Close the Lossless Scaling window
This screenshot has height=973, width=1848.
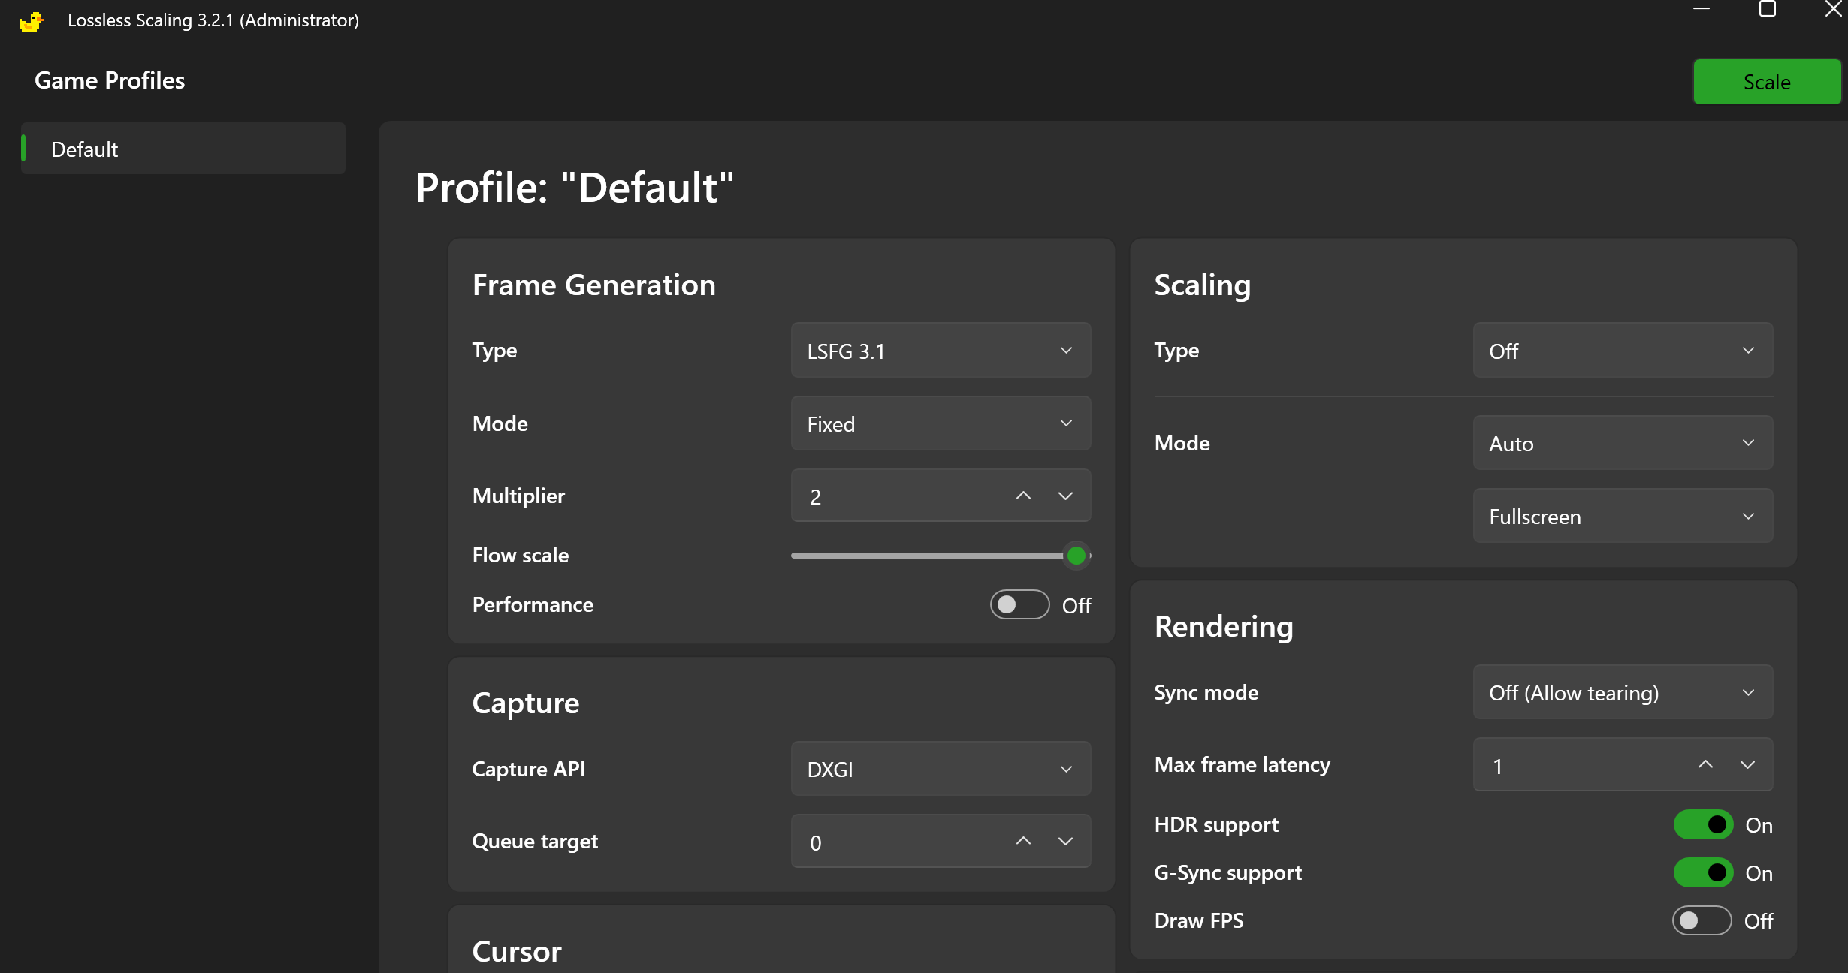pyautogui.click(x=1833, y=9)
